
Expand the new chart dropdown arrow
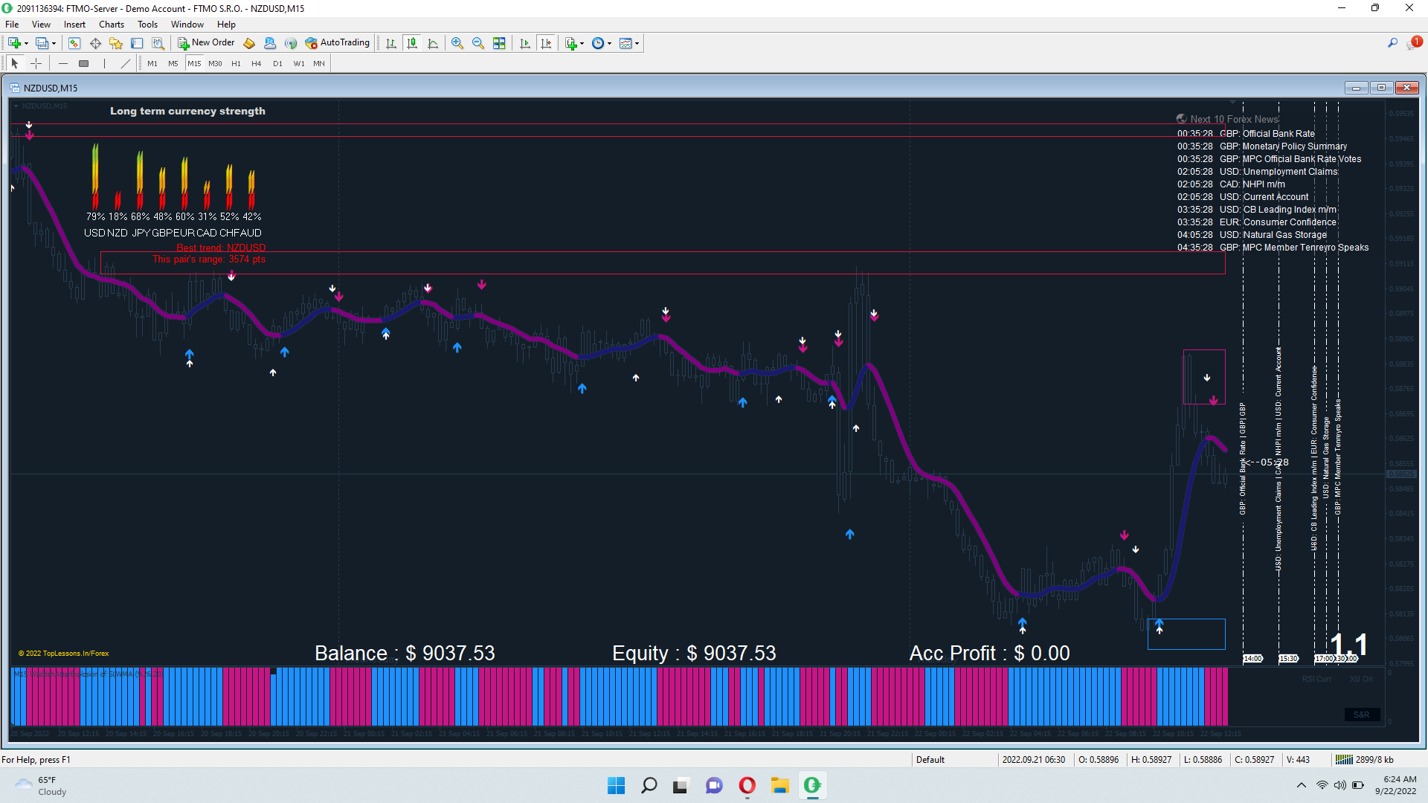click(26, 43)
